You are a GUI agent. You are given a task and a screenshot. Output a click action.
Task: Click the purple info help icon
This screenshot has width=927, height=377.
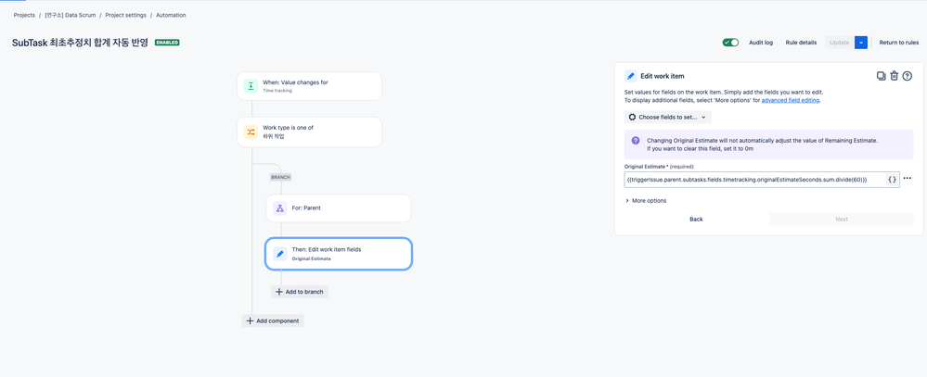point(636,141)
